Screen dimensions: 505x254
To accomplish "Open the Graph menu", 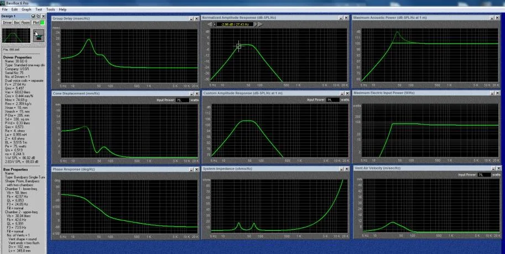I will tap(25, 9).
